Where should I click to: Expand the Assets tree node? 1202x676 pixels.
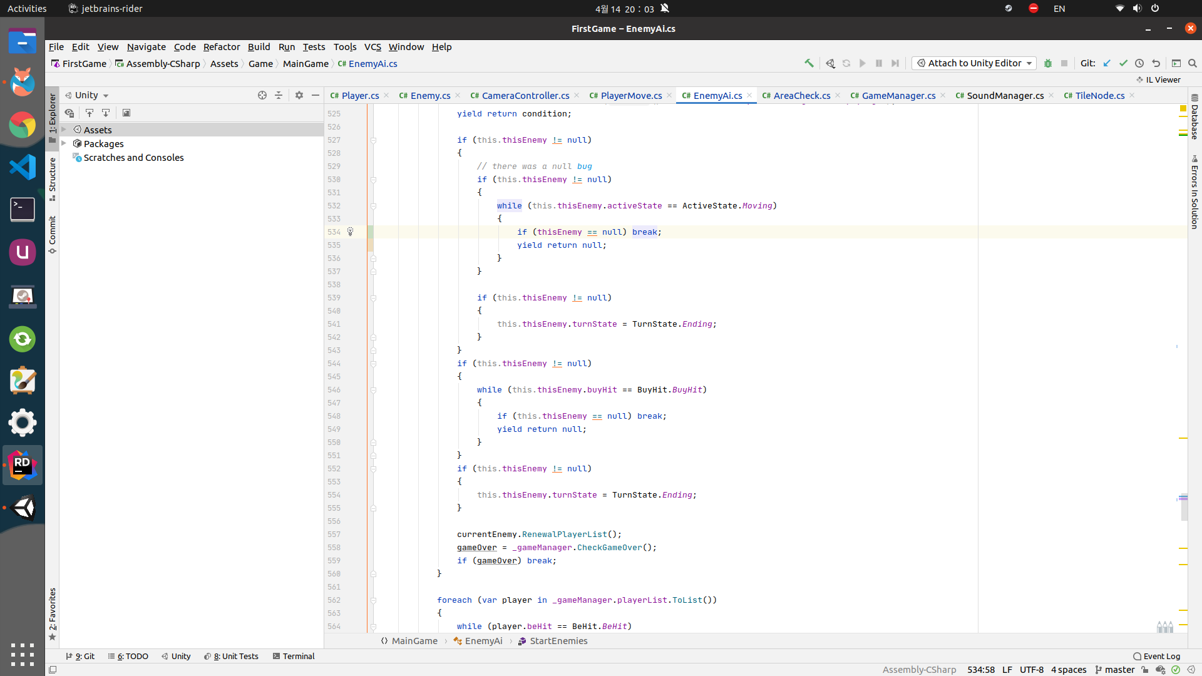tap(64, 130)
